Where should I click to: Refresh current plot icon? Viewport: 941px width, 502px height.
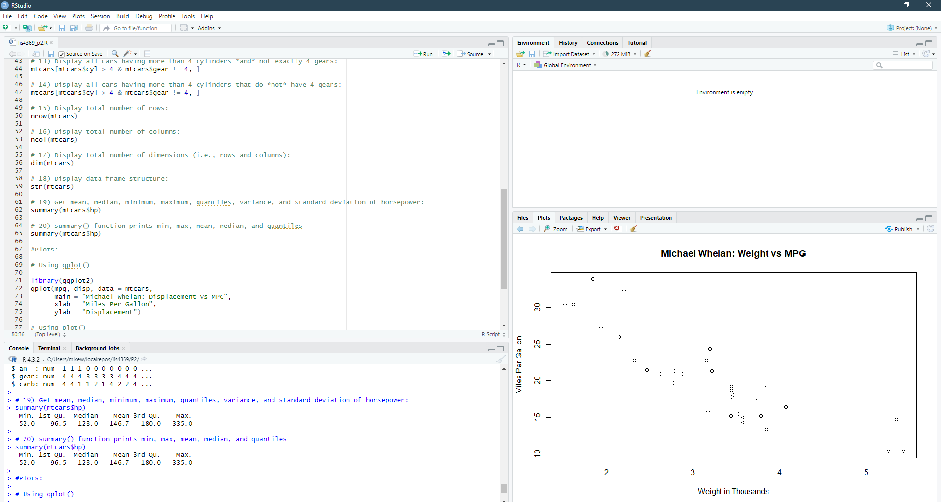931,229
